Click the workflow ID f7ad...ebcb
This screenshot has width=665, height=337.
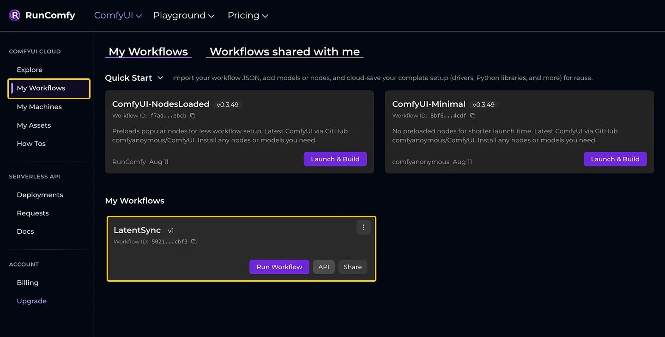click(x=169, y=116)
